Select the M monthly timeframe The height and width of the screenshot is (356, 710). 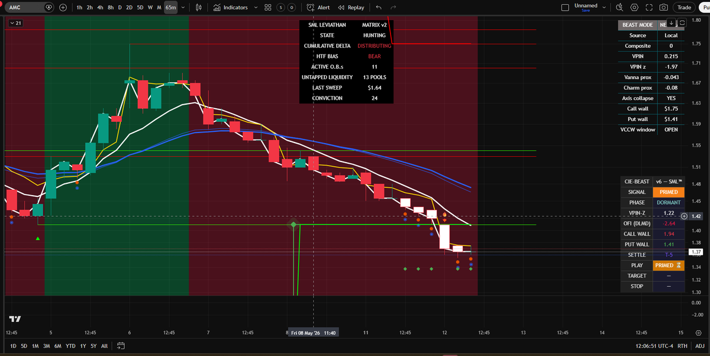[159, 8]
